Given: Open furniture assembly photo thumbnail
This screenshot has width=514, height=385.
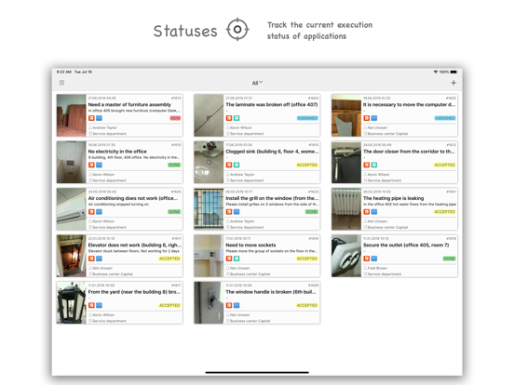Looking at the screenshot, I should click(x=71, y=115).
